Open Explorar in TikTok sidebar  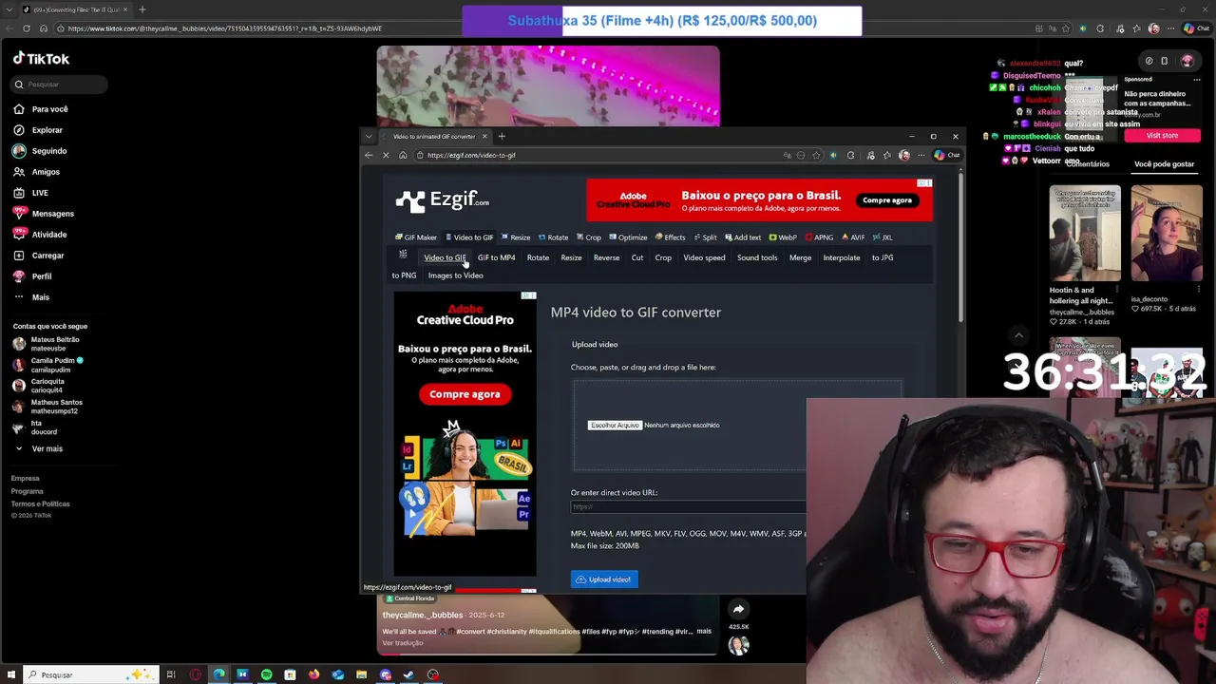pos(38,130)
